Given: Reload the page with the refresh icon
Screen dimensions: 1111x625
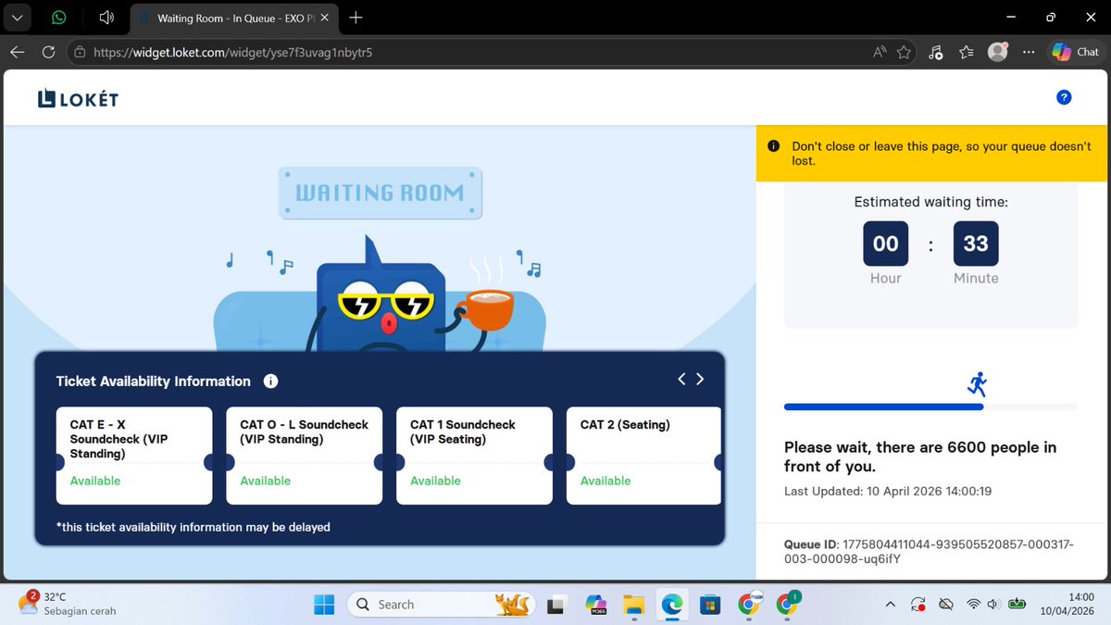Looking at the screenshot, I should (48, 52).
